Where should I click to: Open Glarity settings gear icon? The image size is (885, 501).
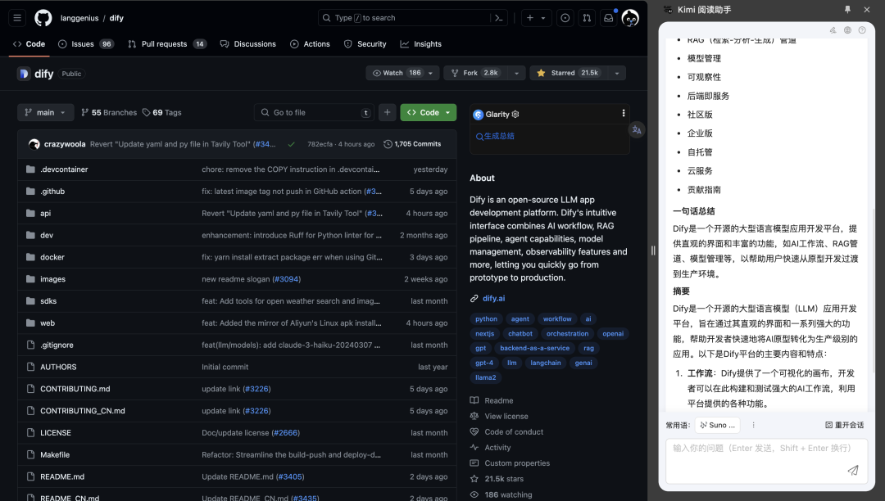click(x=515, y=115)
